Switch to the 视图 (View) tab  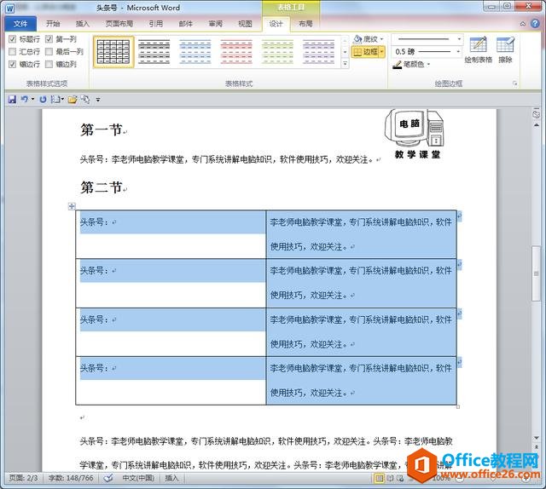pos(245,24)
